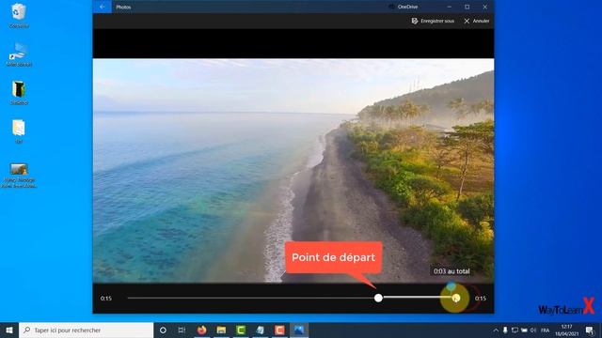The height and width of the screenshot is (338, 602).
Task: Open Cortana circle in taskbar
Action: (x=163, y=330)
